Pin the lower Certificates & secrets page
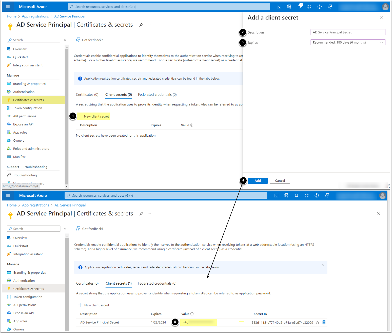 coord(141,214)
